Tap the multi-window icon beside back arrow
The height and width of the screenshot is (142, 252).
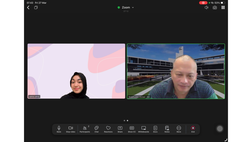pos(36,8)
